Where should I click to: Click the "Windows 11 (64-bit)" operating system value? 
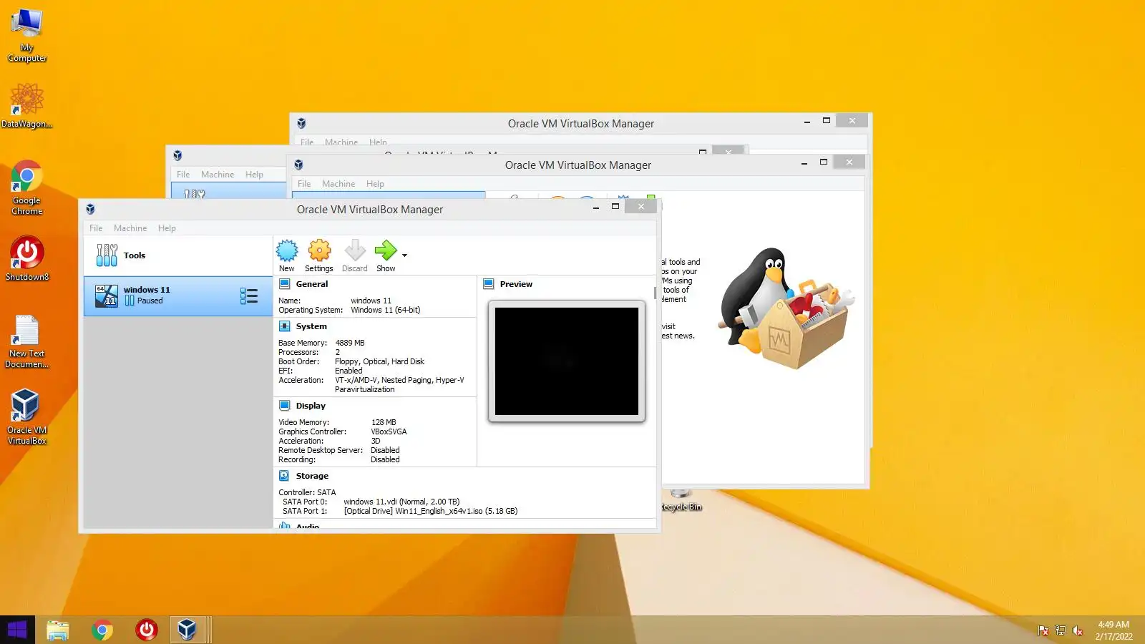click(385, 310)
